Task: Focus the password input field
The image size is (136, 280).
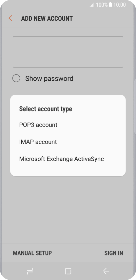Action: (x=68, y=60)
